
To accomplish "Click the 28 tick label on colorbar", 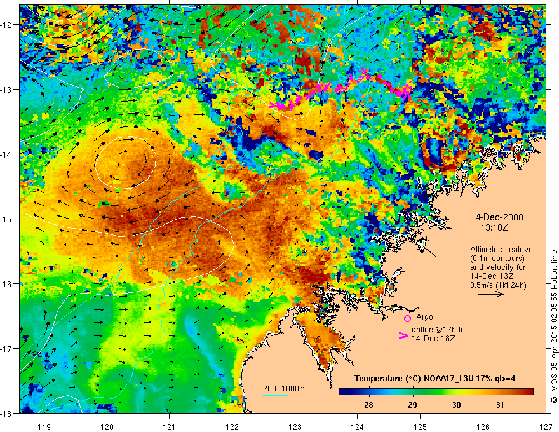I will coord(368,405).
